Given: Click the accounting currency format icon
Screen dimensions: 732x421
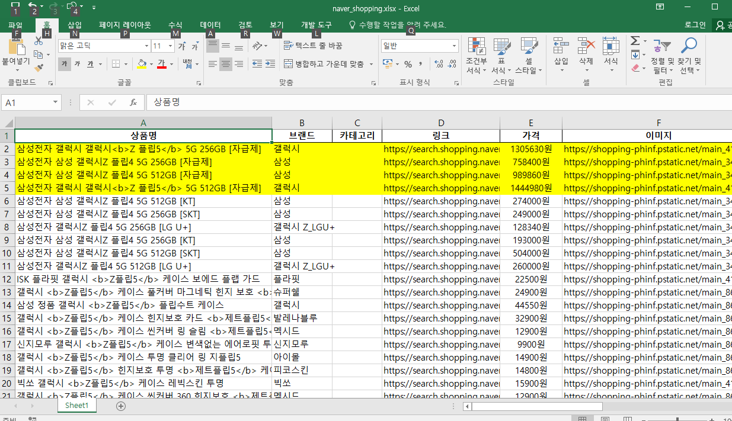Looking at the screenshot, I should (387, 64).
